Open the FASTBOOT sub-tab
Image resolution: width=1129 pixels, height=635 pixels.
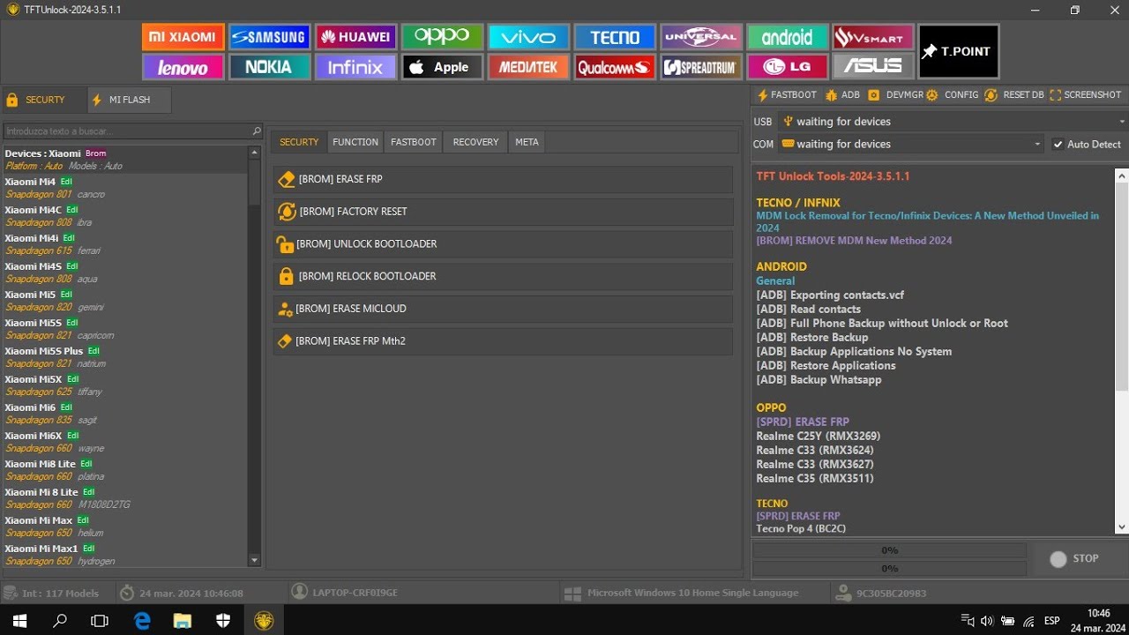[414, 142]
